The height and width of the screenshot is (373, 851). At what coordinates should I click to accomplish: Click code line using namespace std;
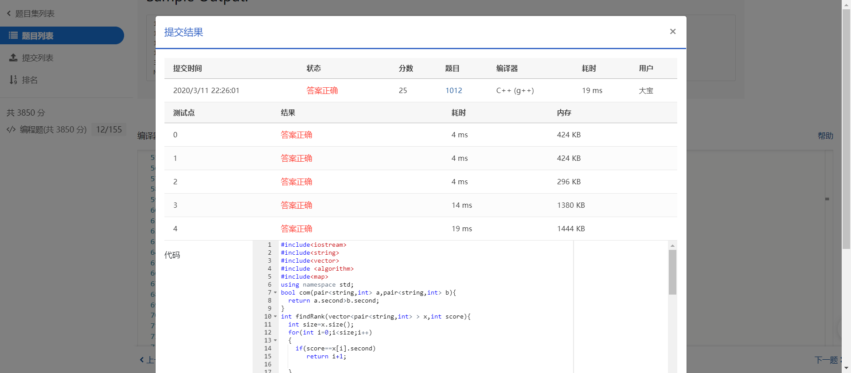tap(317, 284)
